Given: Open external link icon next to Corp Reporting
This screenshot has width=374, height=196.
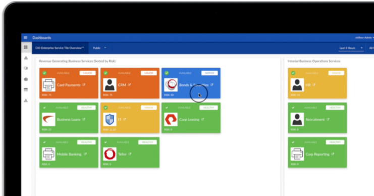Looking at the screenshot, I should 333,154.
